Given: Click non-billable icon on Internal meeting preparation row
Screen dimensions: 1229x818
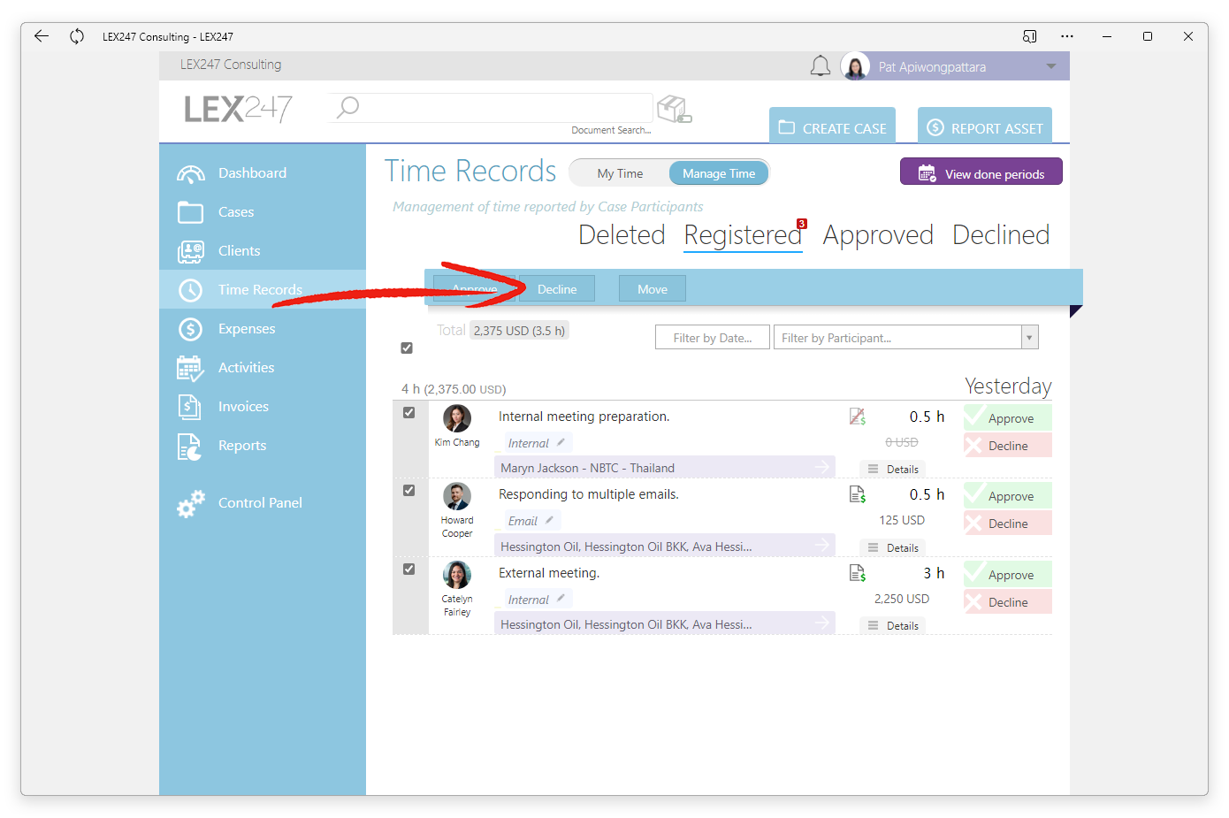Looking at the screenshot, I should coord(857,417).
